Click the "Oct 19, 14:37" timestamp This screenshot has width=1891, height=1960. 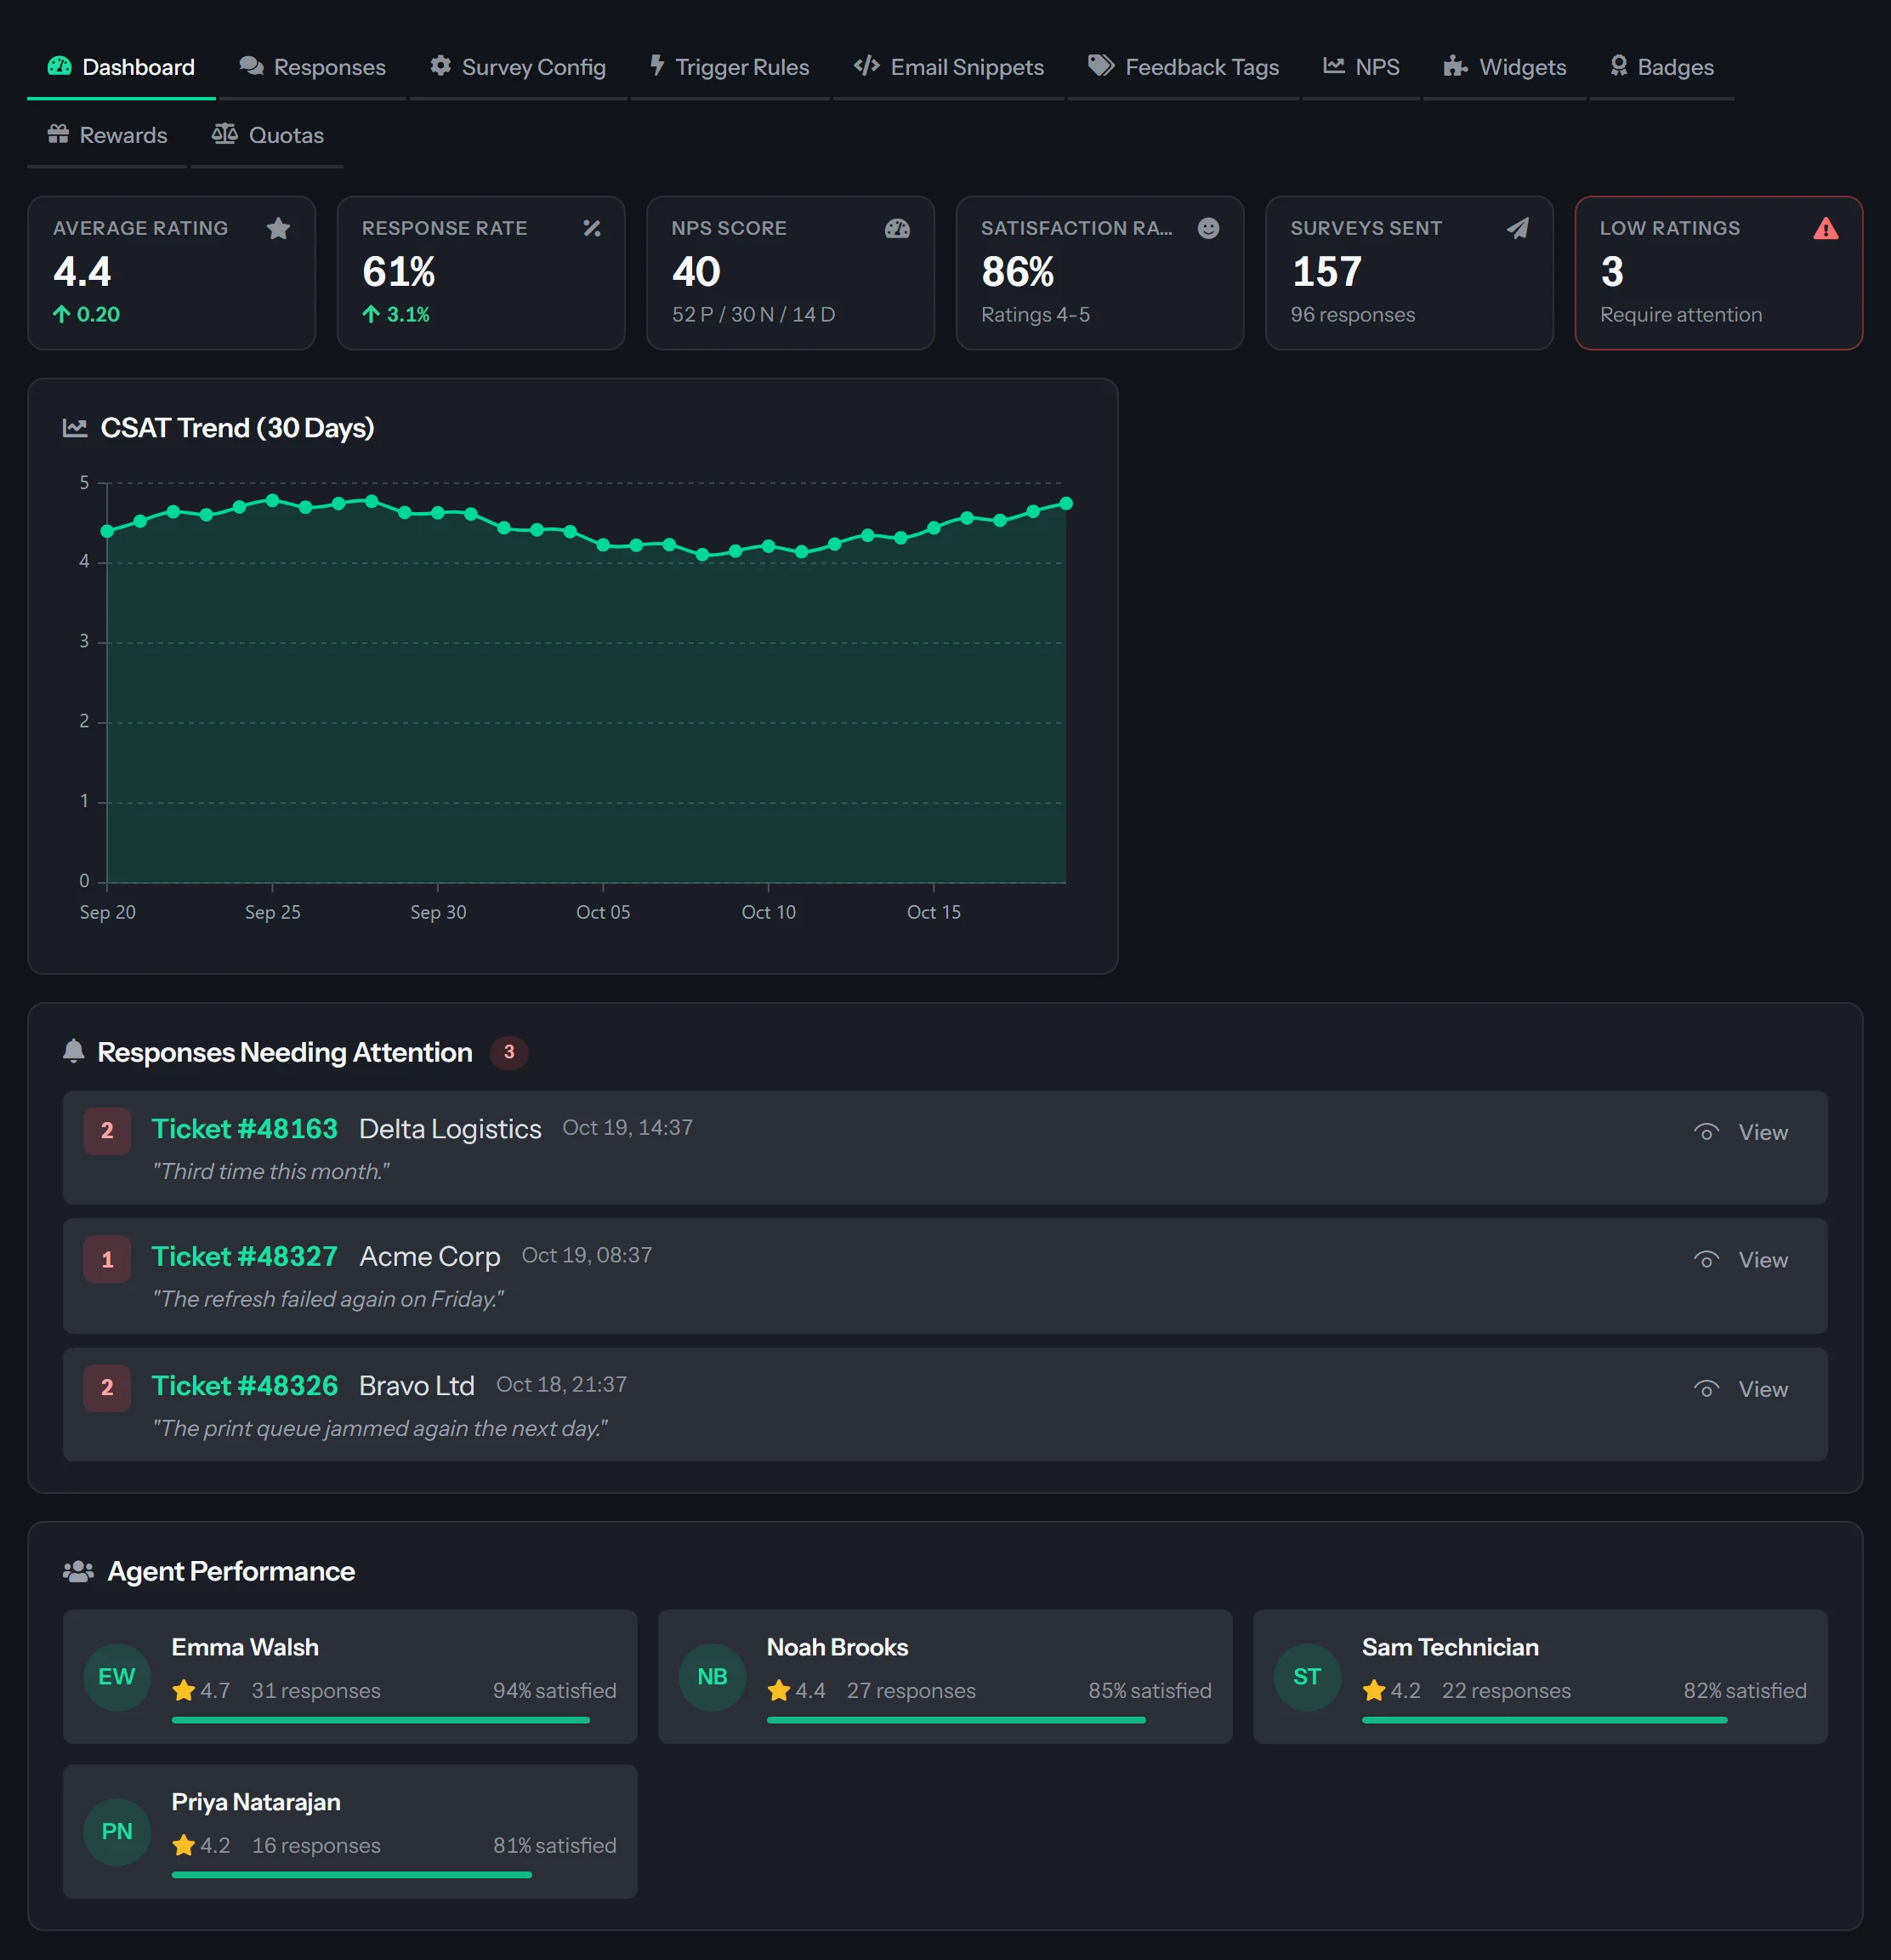pyautogui.click(x=627, y=1128)
